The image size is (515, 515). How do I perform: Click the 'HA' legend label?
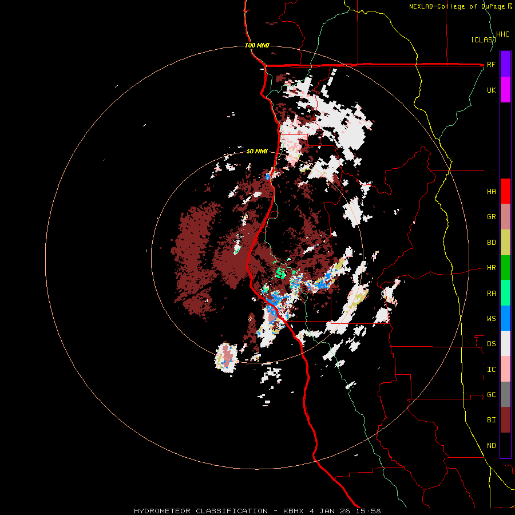pyautogui.click(x=491, y=192)
